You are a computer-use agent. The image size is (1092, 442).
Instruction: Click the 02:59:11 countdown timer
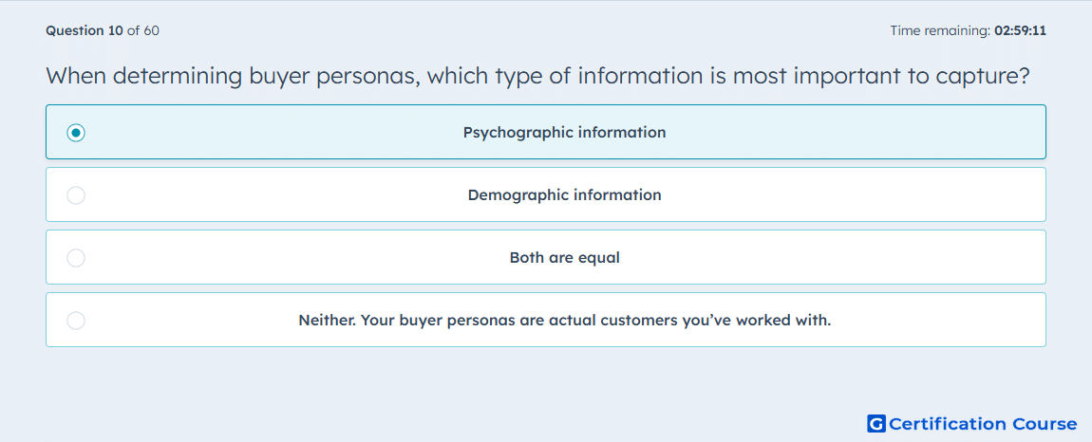1020,30
